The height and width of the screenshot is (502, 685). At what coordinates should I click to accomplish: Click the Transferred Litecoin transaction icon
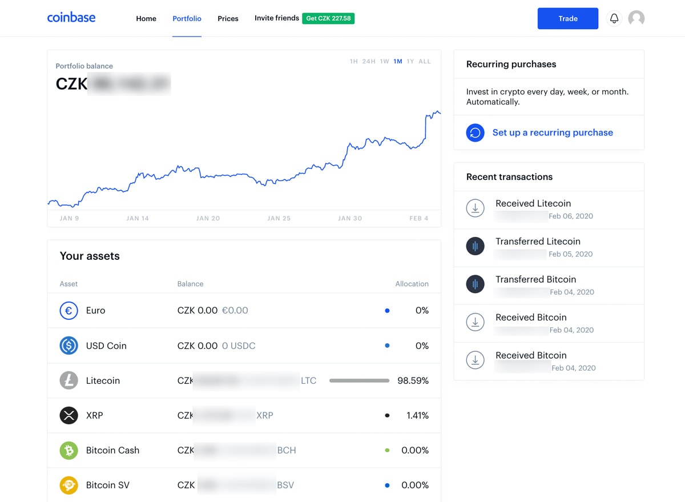point(475,246)
